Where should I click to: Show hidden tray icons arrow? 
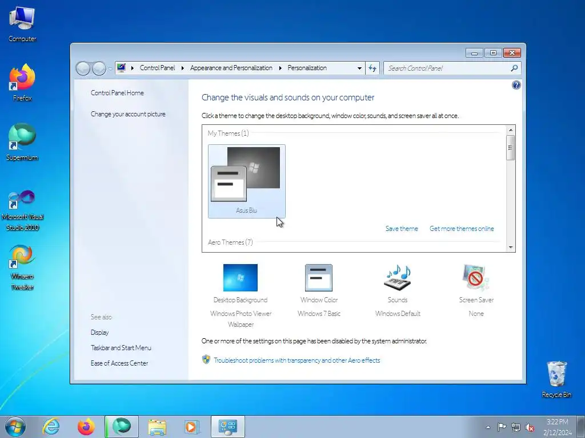[x=488, y=427]
